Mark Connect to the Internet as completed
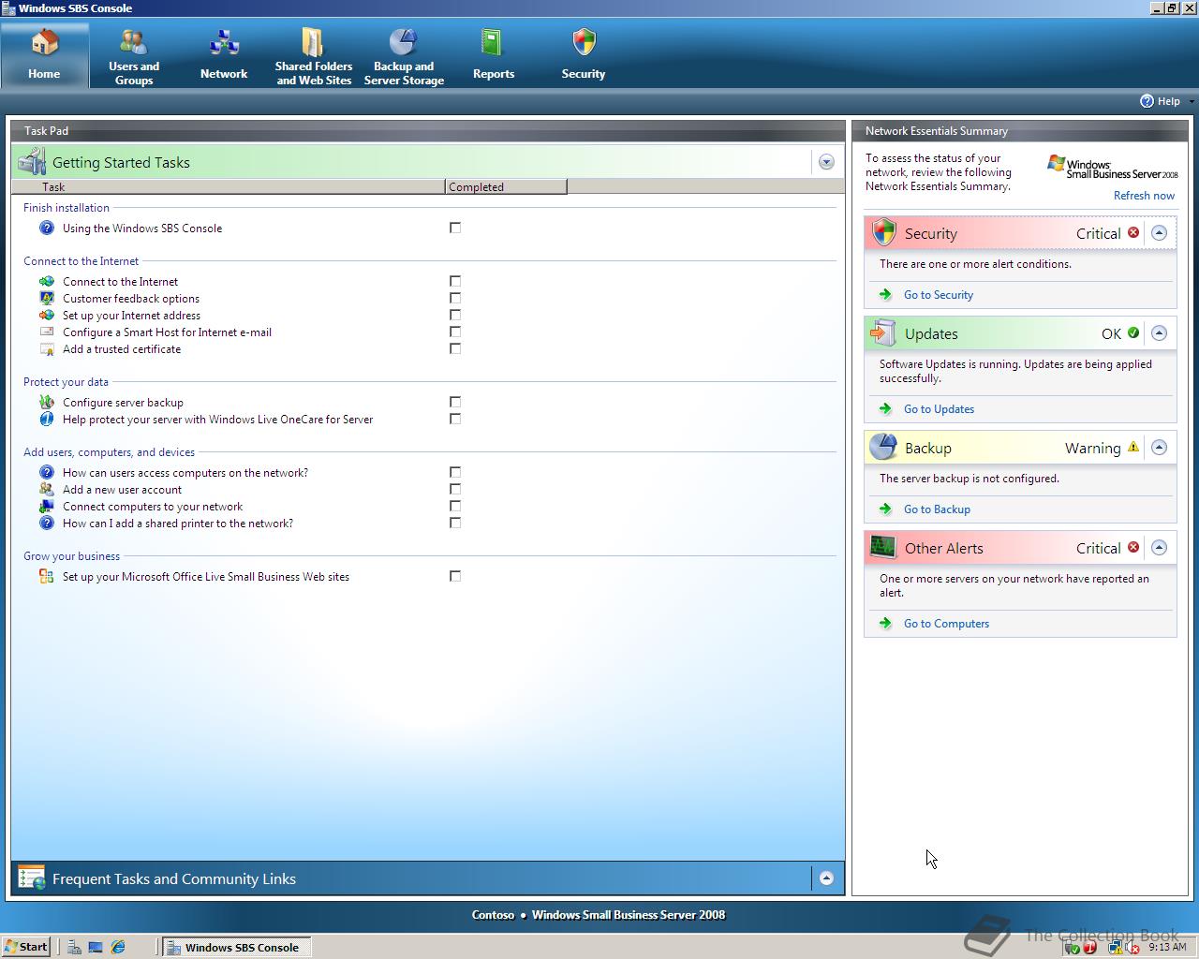 point(455,281)
